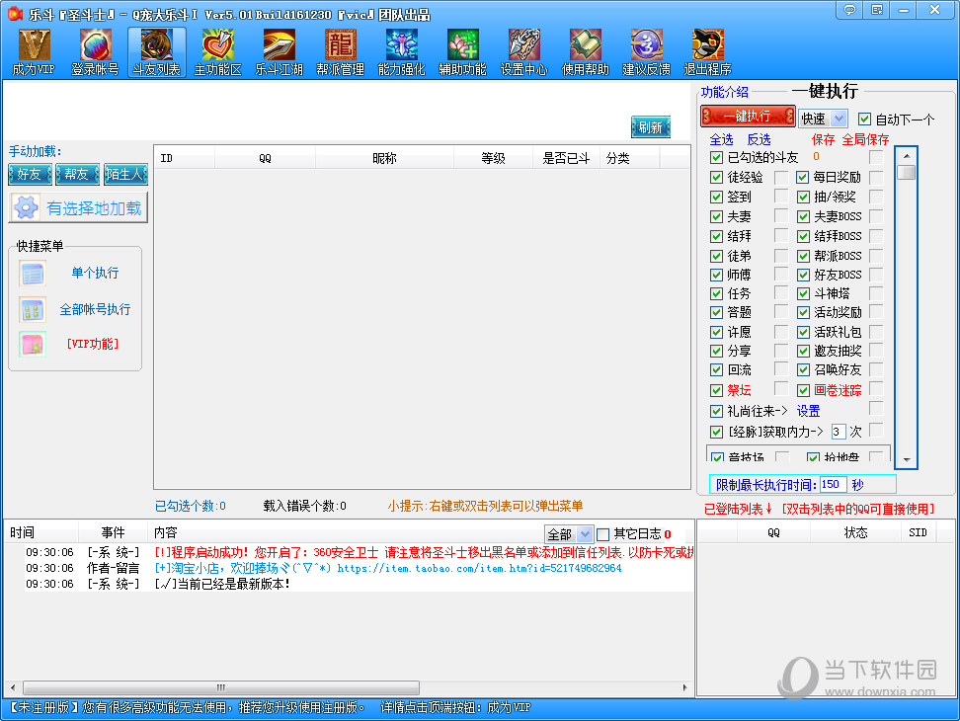This screenshot has height=721, width=960.
Task: Click the 有选择地加载 gear button
Action: tap(78, 208)
